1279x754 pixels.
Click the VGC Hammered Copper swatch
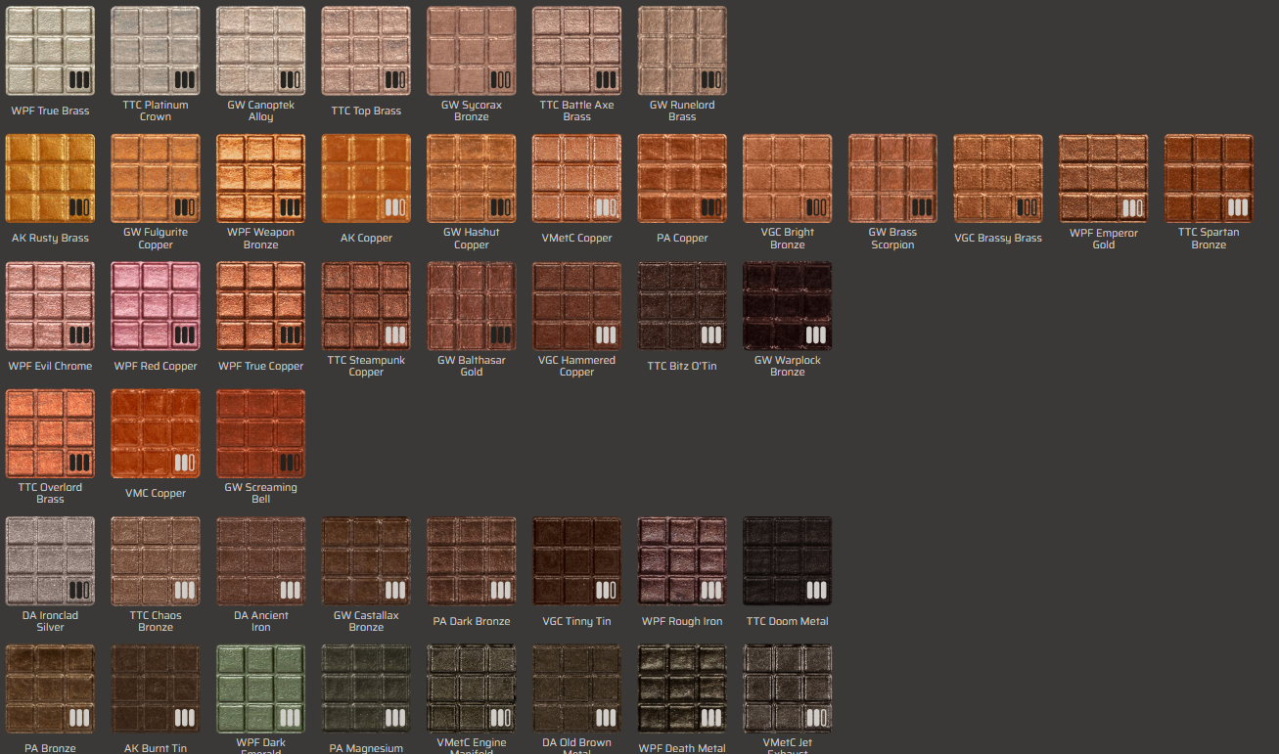coord(577,306)
